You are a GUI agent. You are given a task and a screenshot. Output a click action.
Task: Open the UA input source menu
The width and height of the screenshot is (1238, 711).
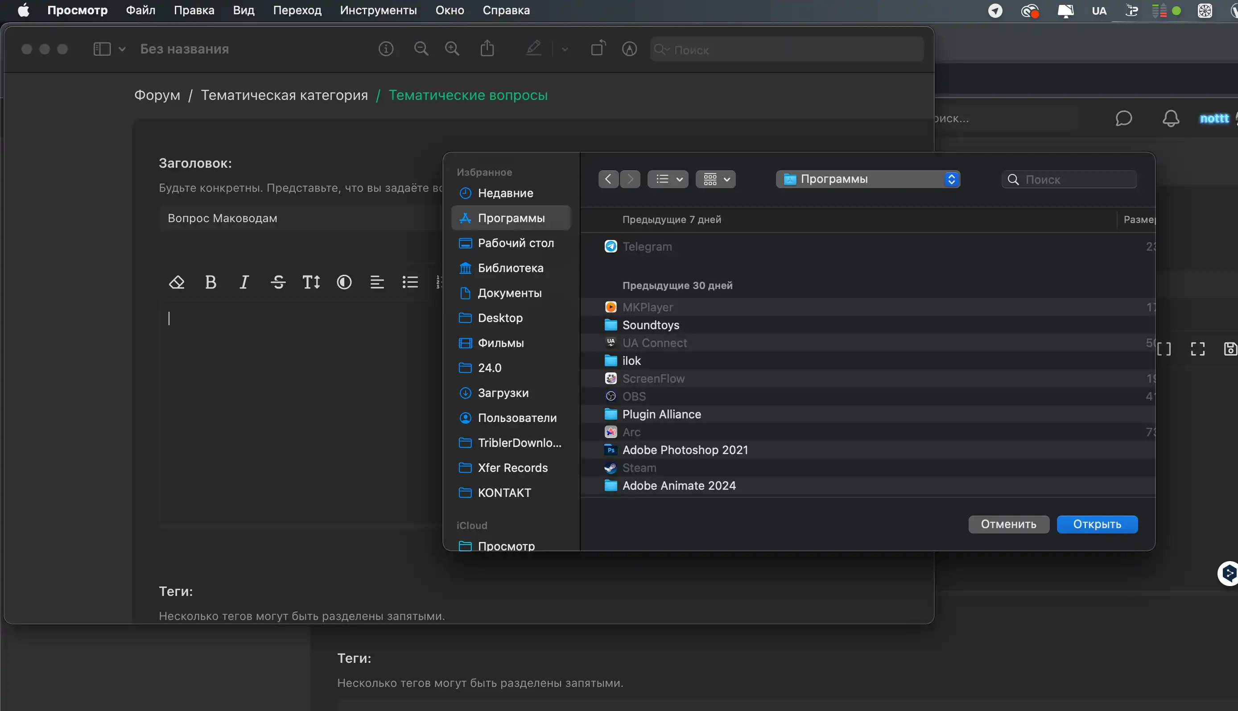pos(1099,11)
